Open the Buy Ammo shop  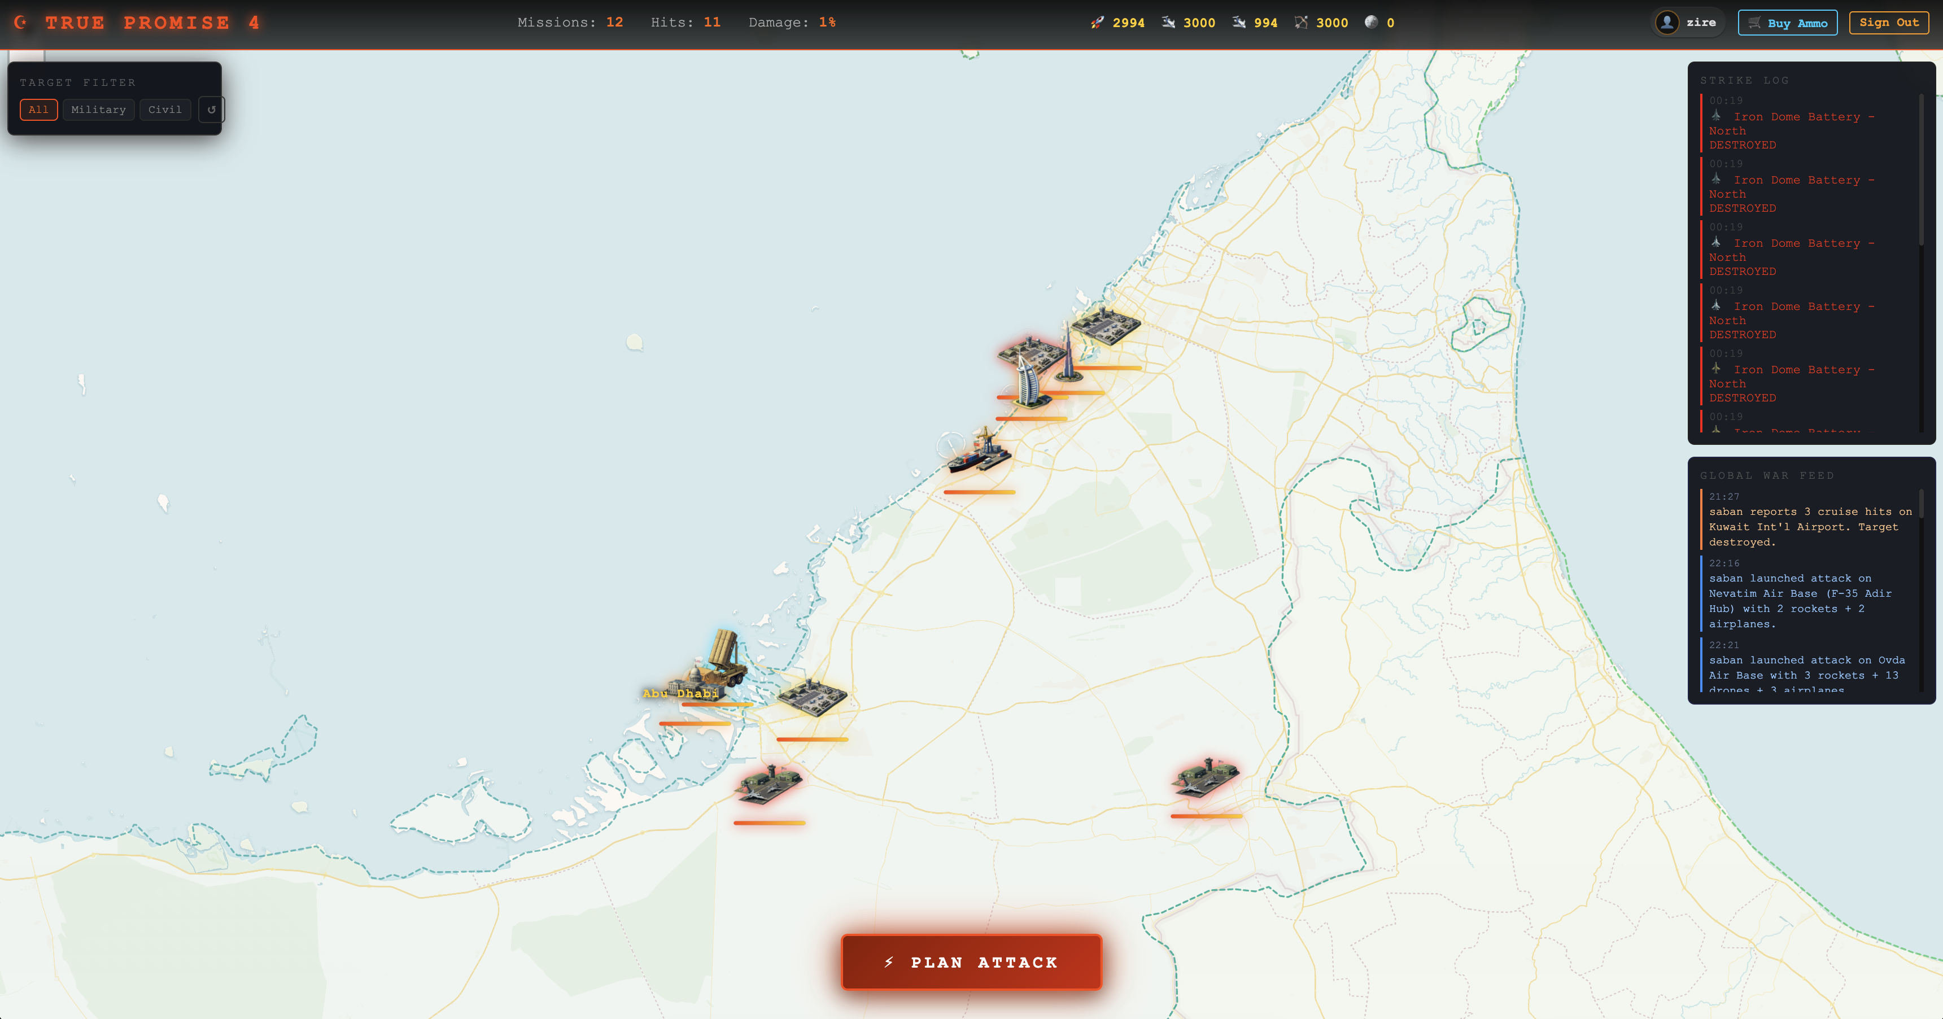point(1787,23)
